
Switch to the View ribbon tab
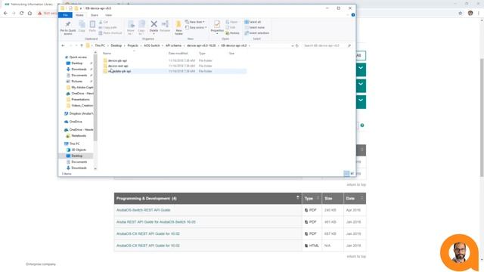click(x=108, y=15)
